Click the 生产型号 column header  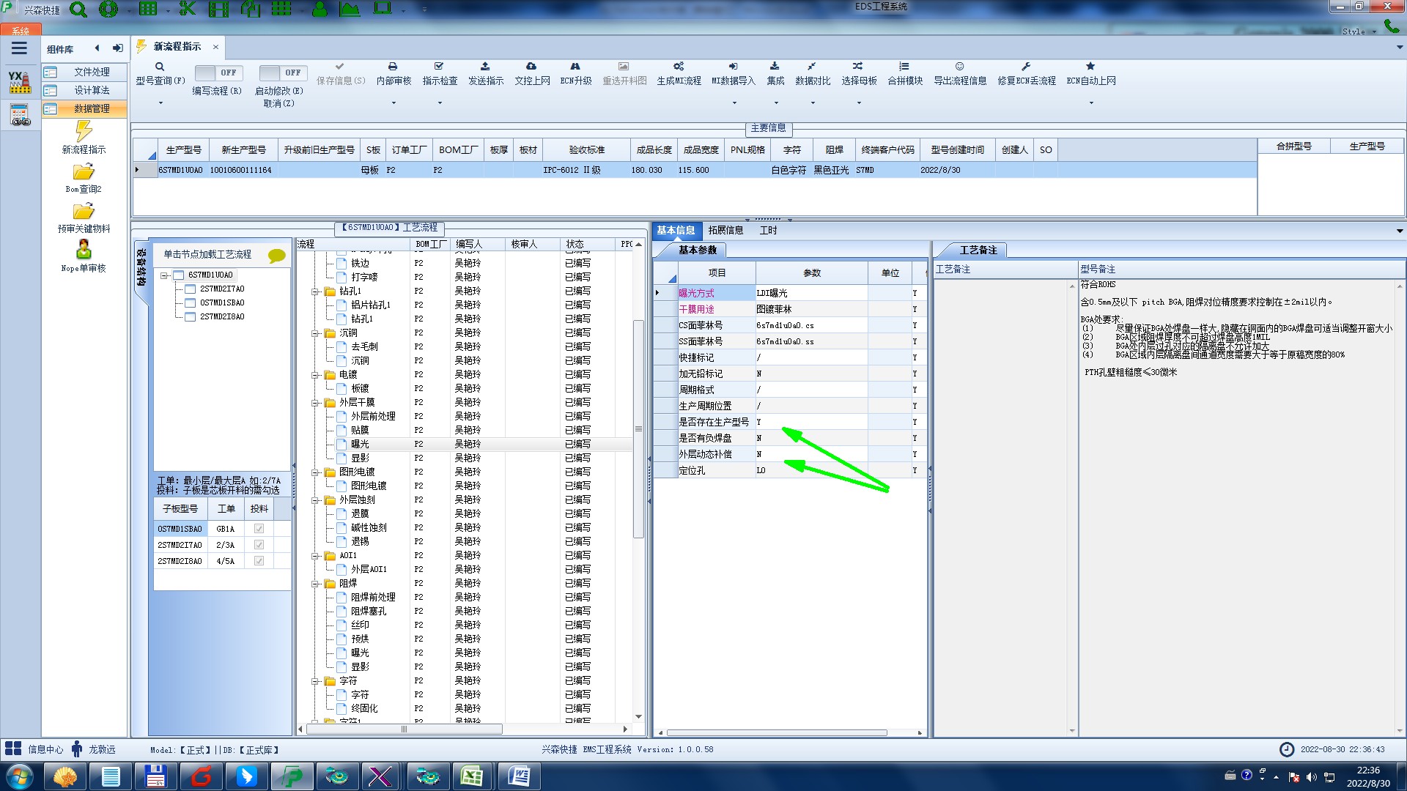click(183, 150)
